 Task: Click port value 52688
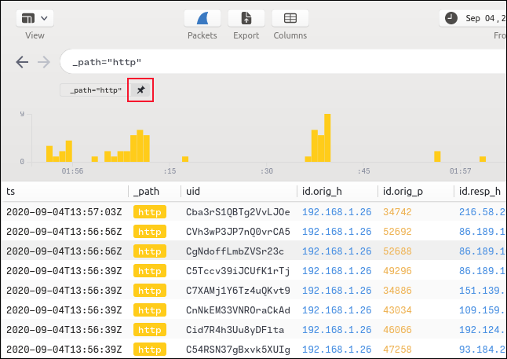point(397,251)
